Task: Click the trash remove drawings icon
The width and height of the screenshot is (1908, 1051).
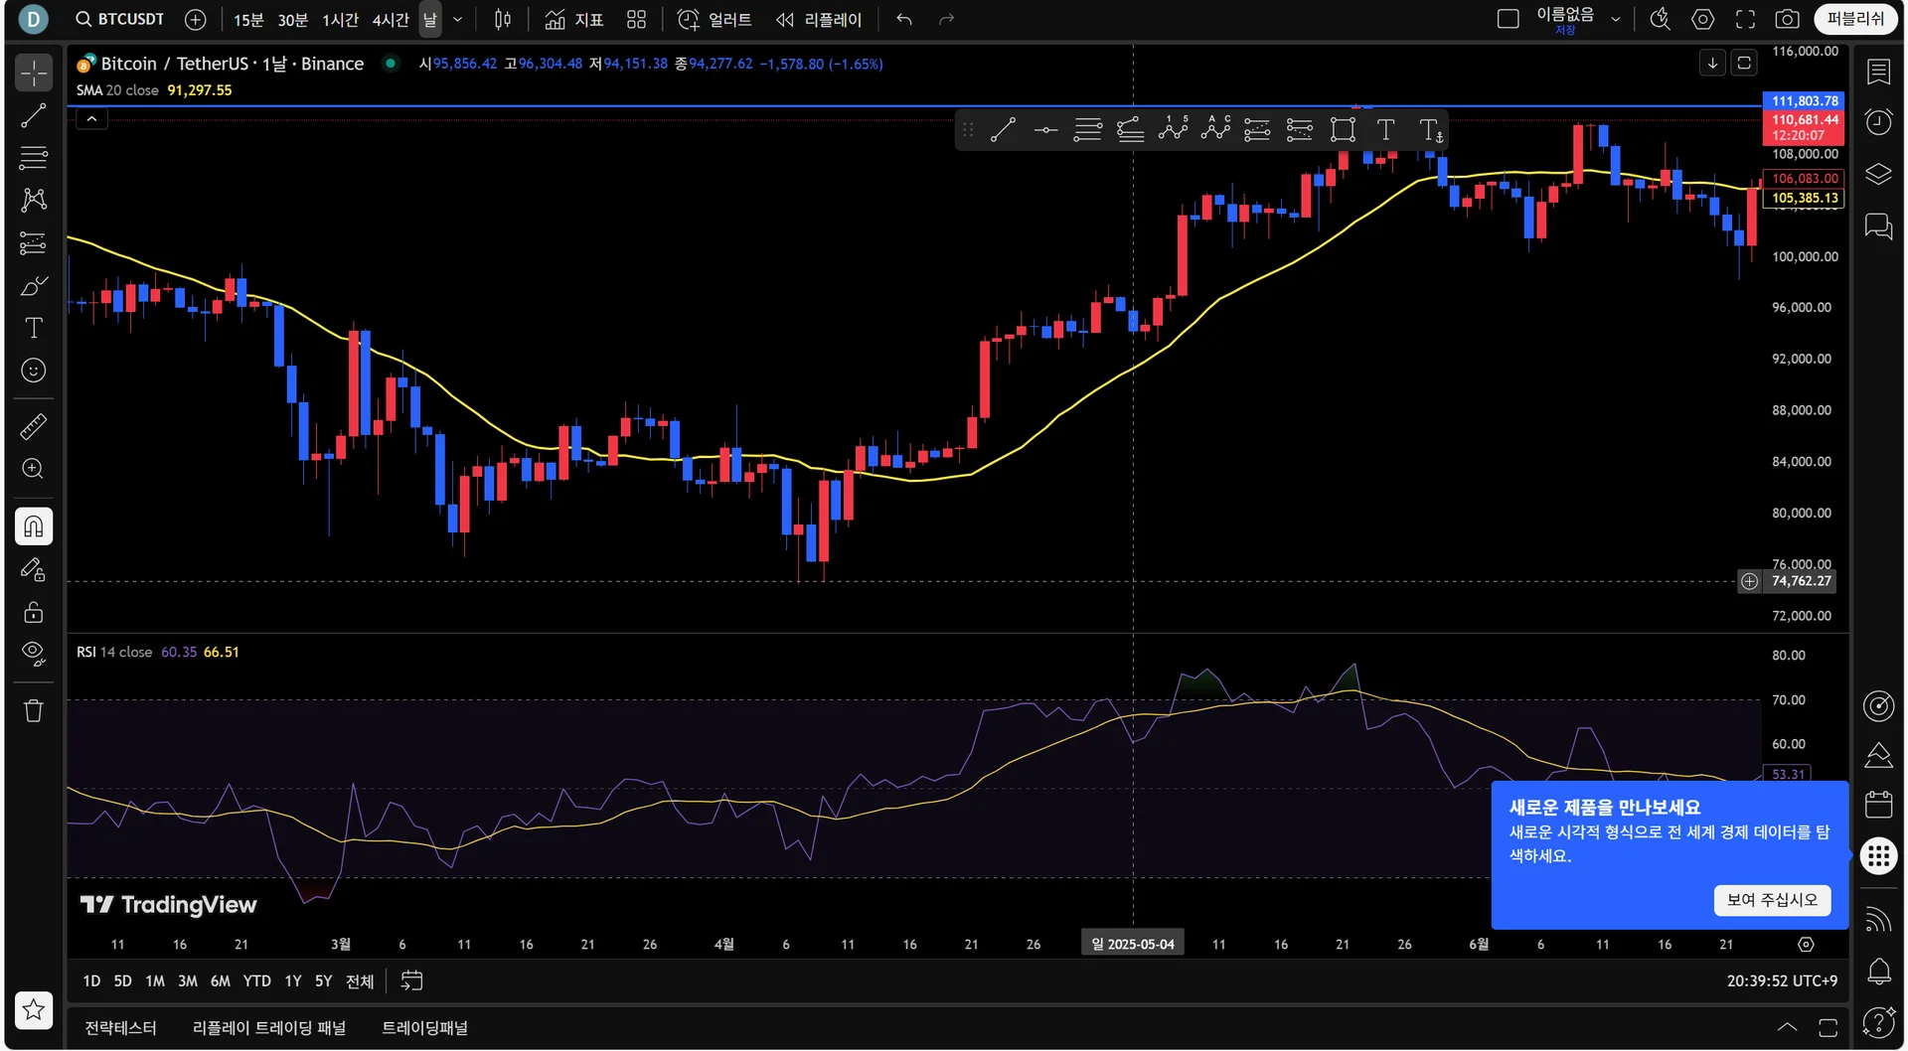Action: [x=34, y=710]
